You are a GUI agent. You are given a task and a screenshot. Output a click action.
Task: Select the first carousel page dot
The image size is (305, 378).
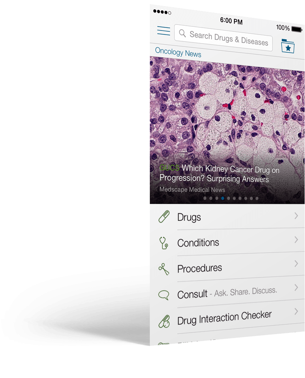(x=205, y=198)
